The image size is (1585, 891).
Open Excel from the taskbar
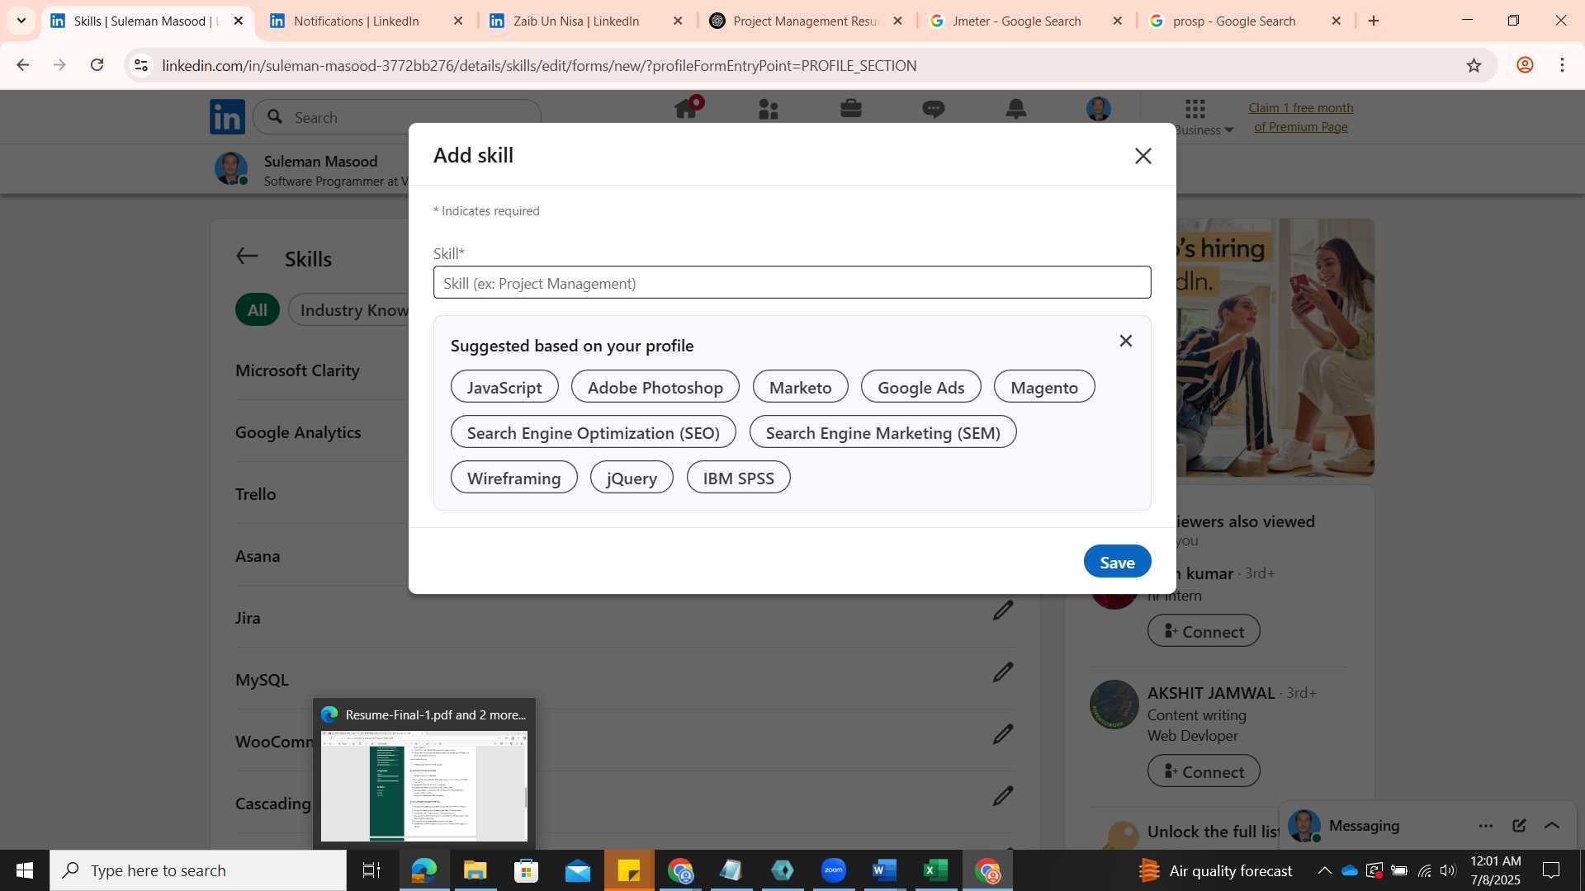pyautogui.click(x=935, y=870)
